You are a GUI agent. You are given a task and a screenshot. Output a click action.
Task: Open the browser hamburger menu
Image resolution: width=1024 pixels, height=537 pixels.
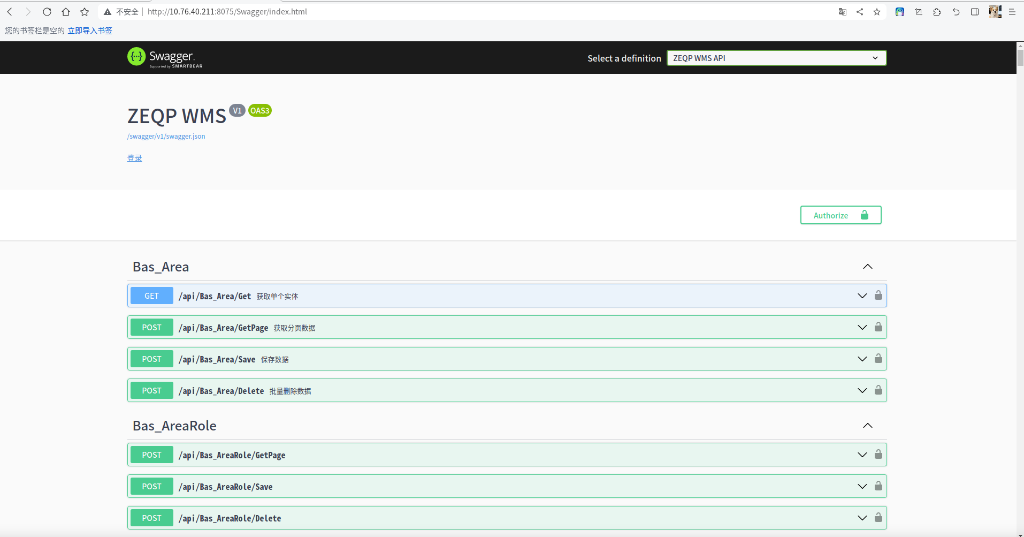click(1012, 12)
